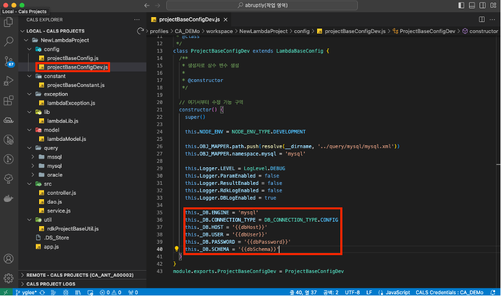Image resolution: width=501 pixels, height=296 pixels.
Task: Select the projectBaseConfigDev.js editor tab
Action: pyautogui.click(x=189, y=19)
